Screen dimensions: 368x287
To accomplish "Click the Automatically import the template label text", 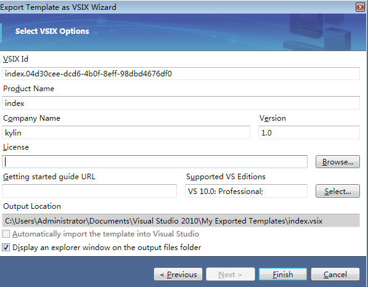I will click(x=105, y=234).
